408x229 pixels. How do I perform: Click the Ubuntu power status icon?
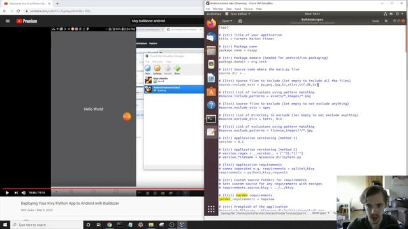pos(397,14)
